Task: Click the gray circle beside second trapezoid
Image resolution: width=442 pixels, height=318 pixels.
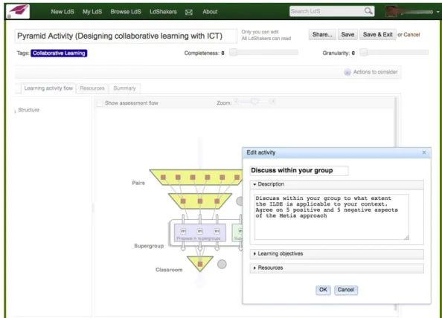Action: (x=240, y=201)
